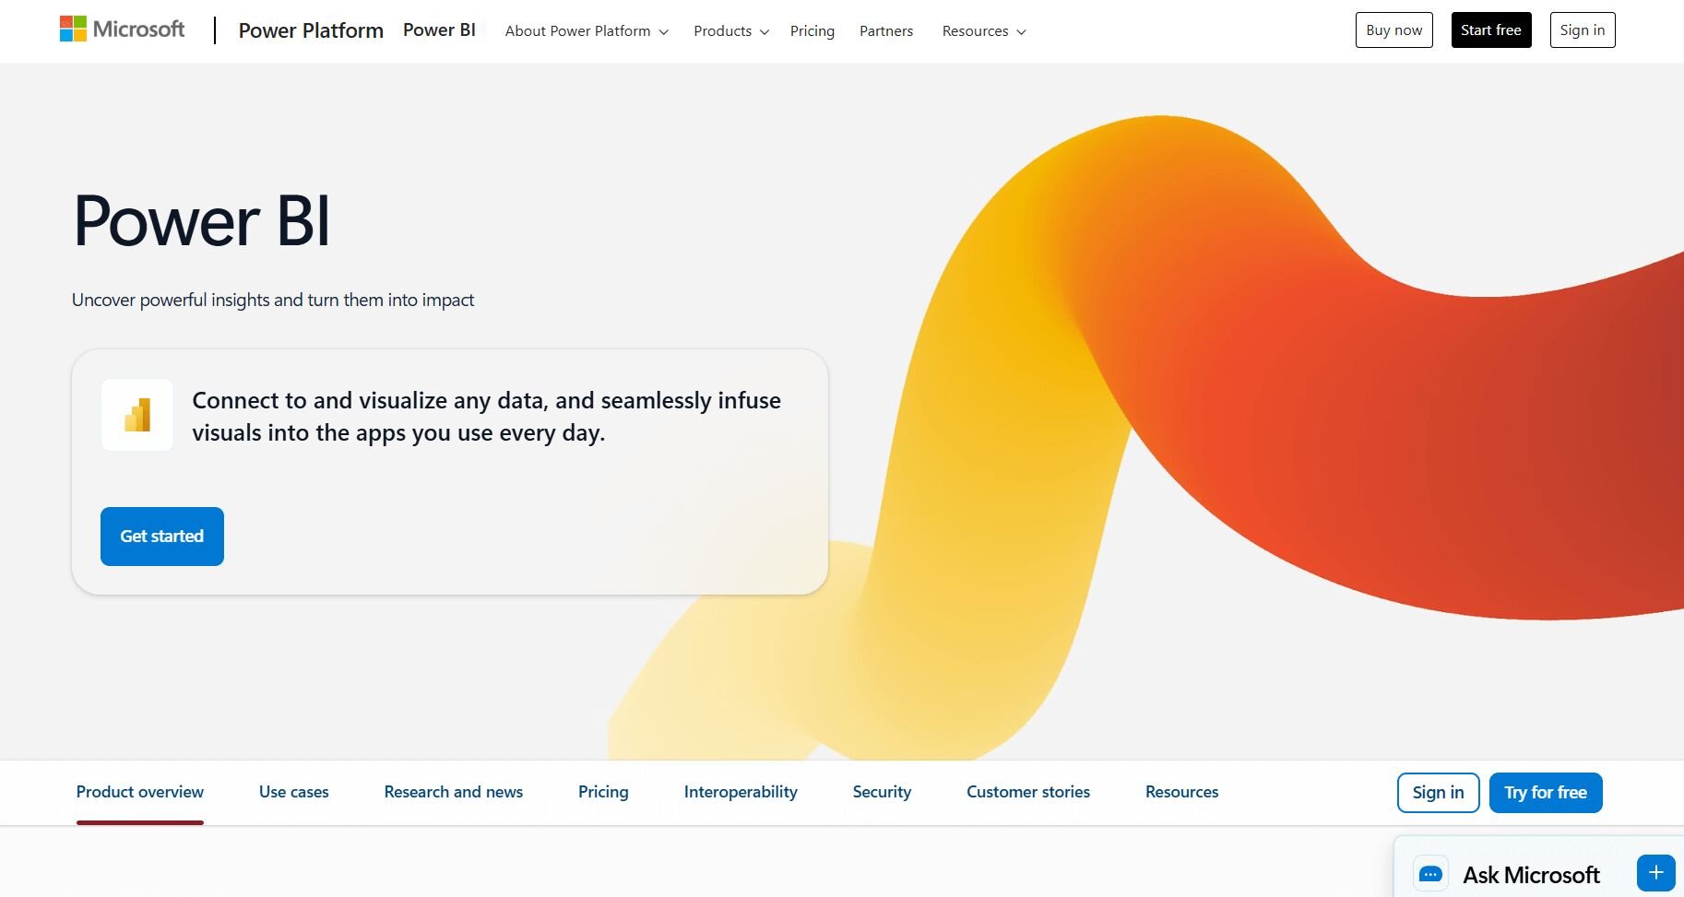Open Pricing in the top navigation bar

[x=812, y=31]
